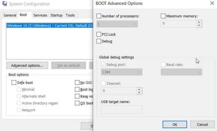
Task: Open the Startup tab
Action: tap(56, 15)
